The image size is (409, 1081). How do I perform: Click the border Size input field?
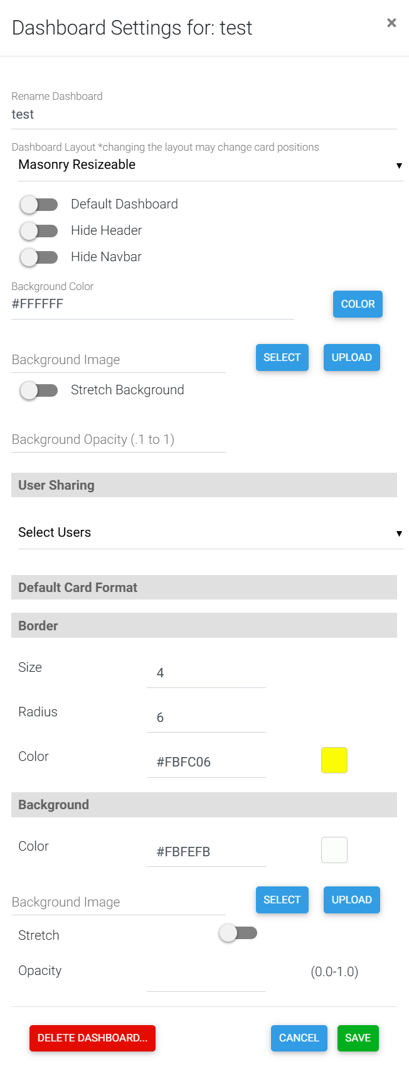tap(206, 673)
